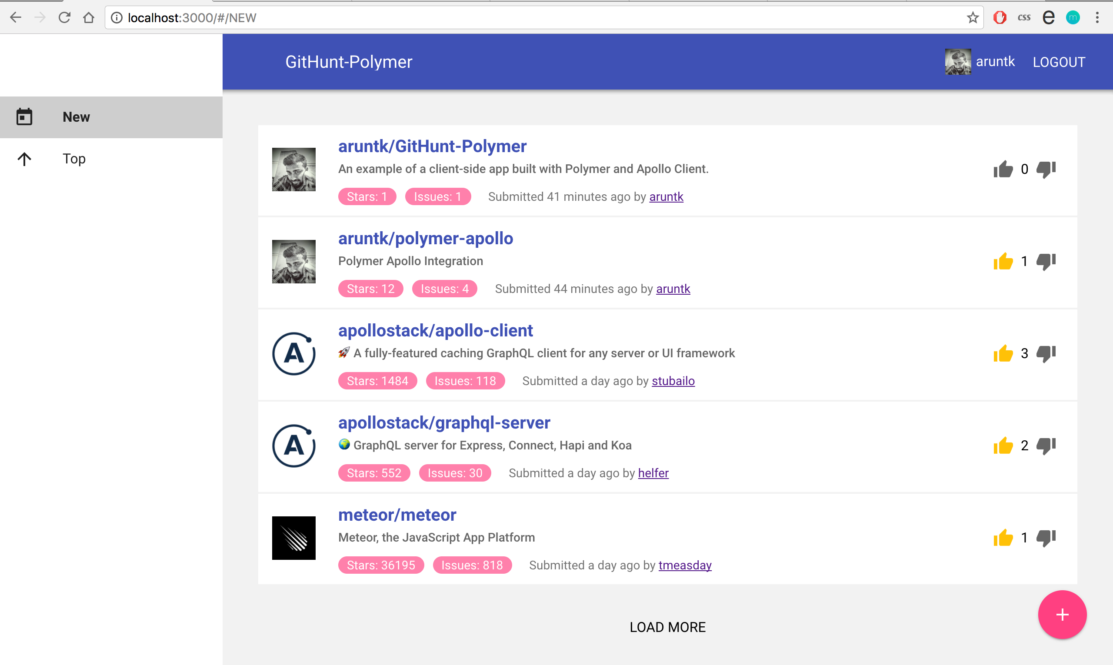Select the New feed in sidebar
Screen dimensions: 1113x665
76,117
